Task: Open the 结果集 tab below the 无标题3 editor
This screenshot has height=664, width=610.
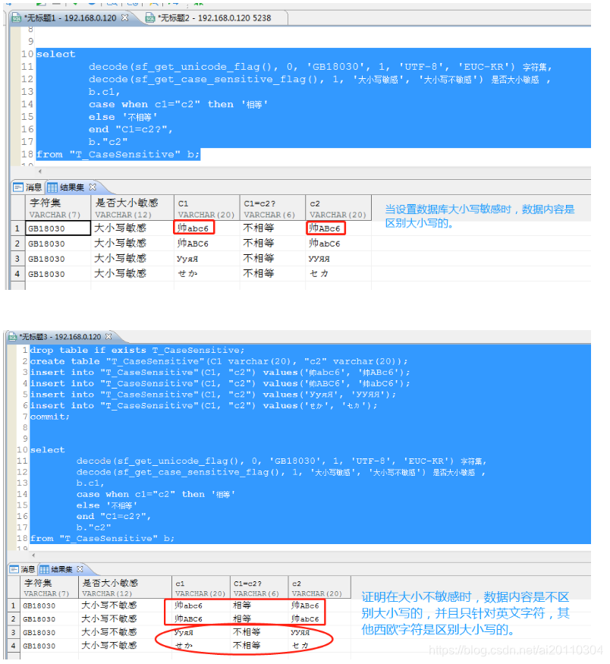Action: [61, 569]
